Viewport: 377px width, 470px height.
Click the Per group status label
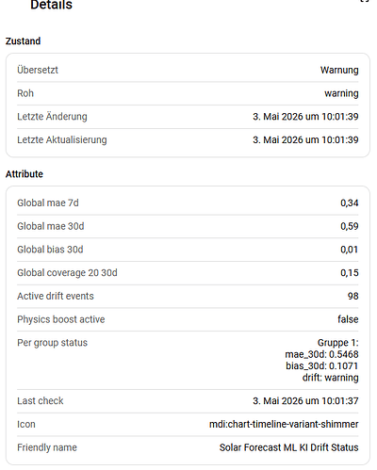52,343
